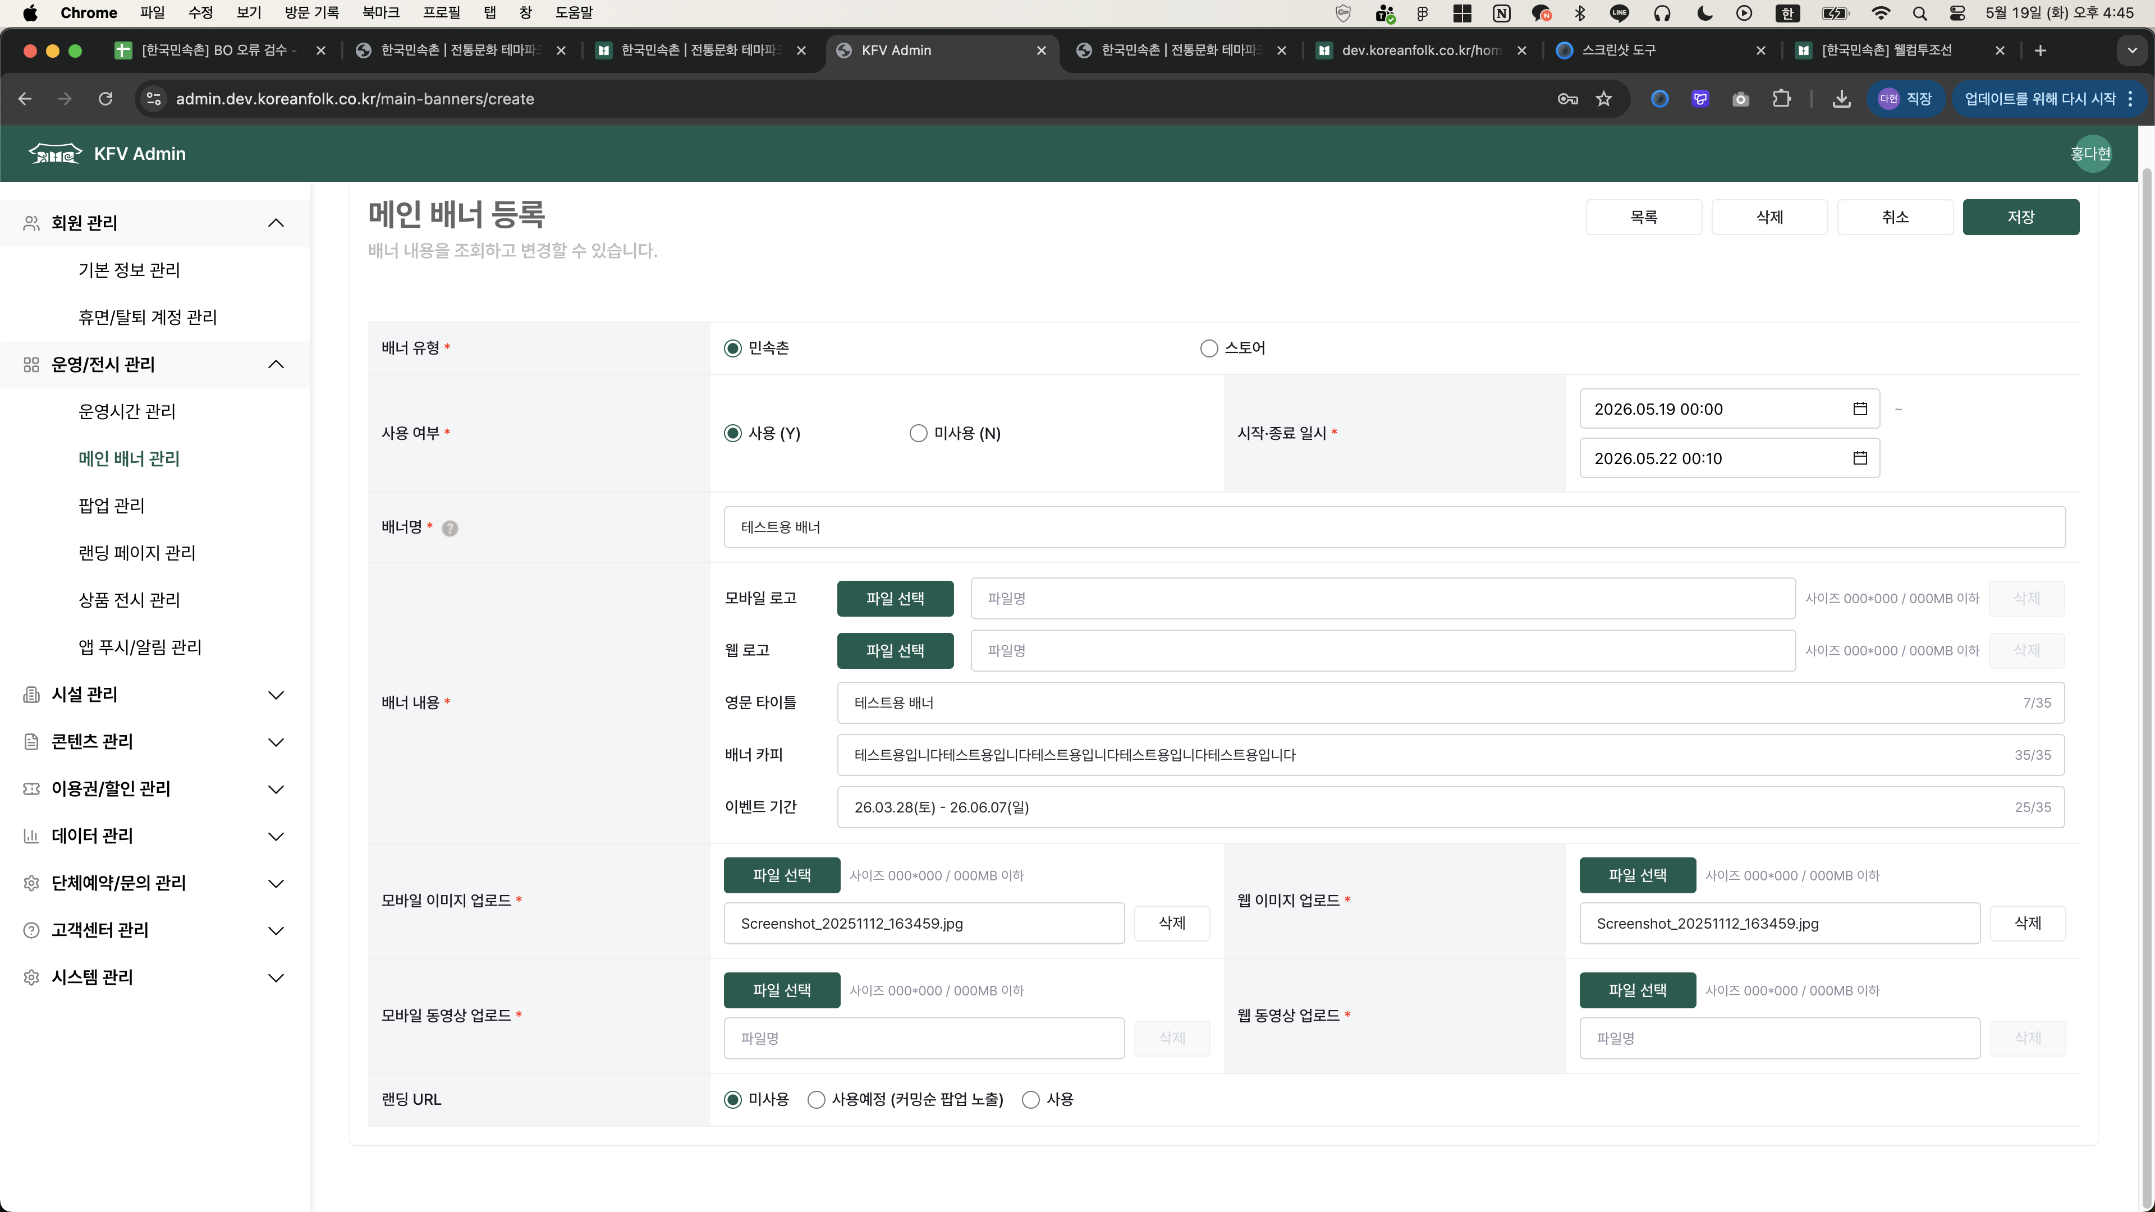
Task: Choose 사용예정 (커밍순 팝업 노출) landing option
Action: point(817,1099)
